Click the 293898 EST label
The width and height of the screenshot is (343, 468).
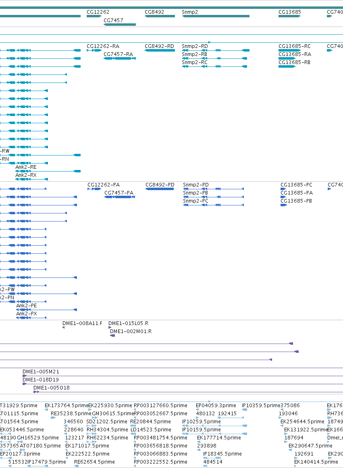pyautogui.click(x=207, y=446)
